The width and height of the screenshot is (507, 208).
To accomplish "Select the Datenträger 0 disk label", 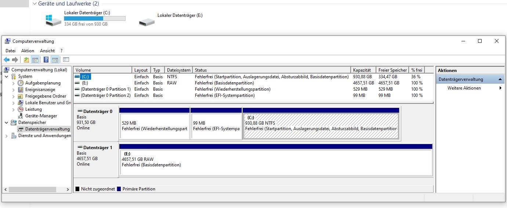I will coord(96,123).
